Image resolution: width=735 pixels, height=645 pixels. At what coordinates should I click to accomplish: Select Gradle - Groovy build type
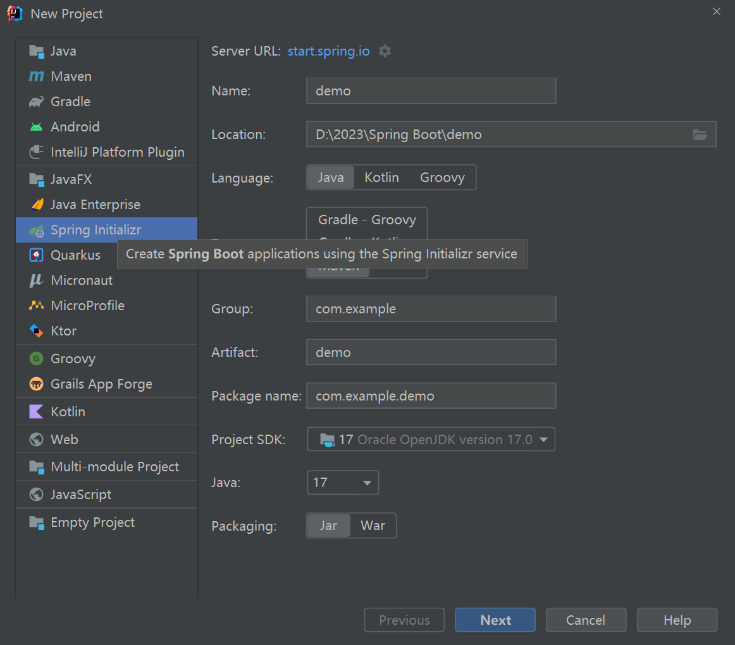367,220
